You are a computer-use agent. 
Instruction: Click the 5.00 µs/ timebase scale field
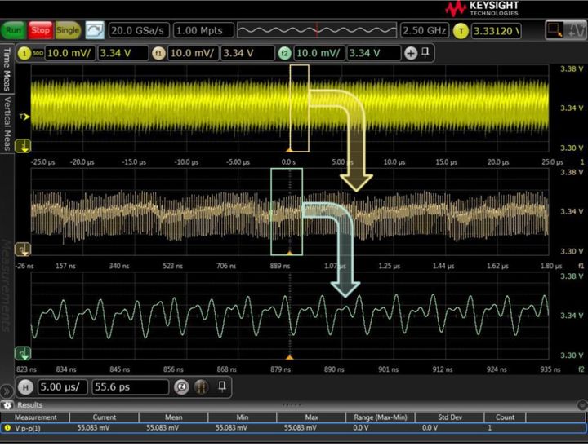[x=62, y=387]
